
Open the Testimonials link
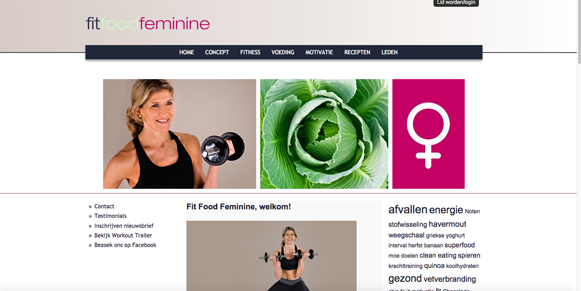point(110,216)
